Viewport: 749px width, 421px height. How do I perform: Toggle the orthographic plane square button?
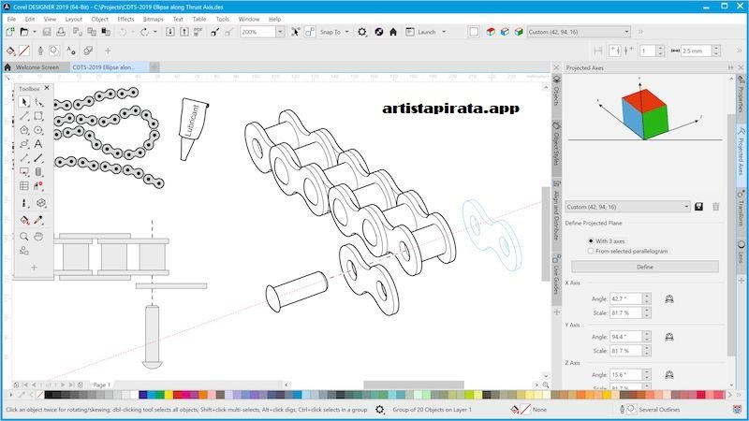(474, 32)
